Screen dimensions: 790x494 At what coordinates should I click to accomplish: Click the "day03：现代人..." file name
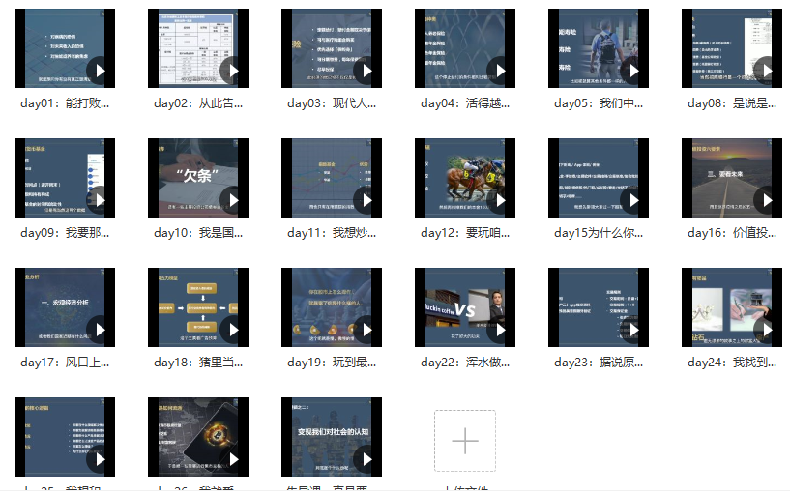click(332, 103)
